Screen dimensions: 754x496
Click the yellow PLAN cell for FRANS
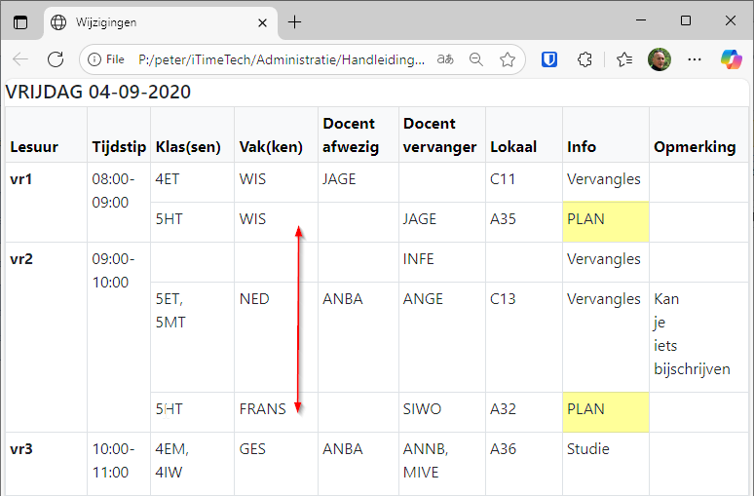point(605,412)
